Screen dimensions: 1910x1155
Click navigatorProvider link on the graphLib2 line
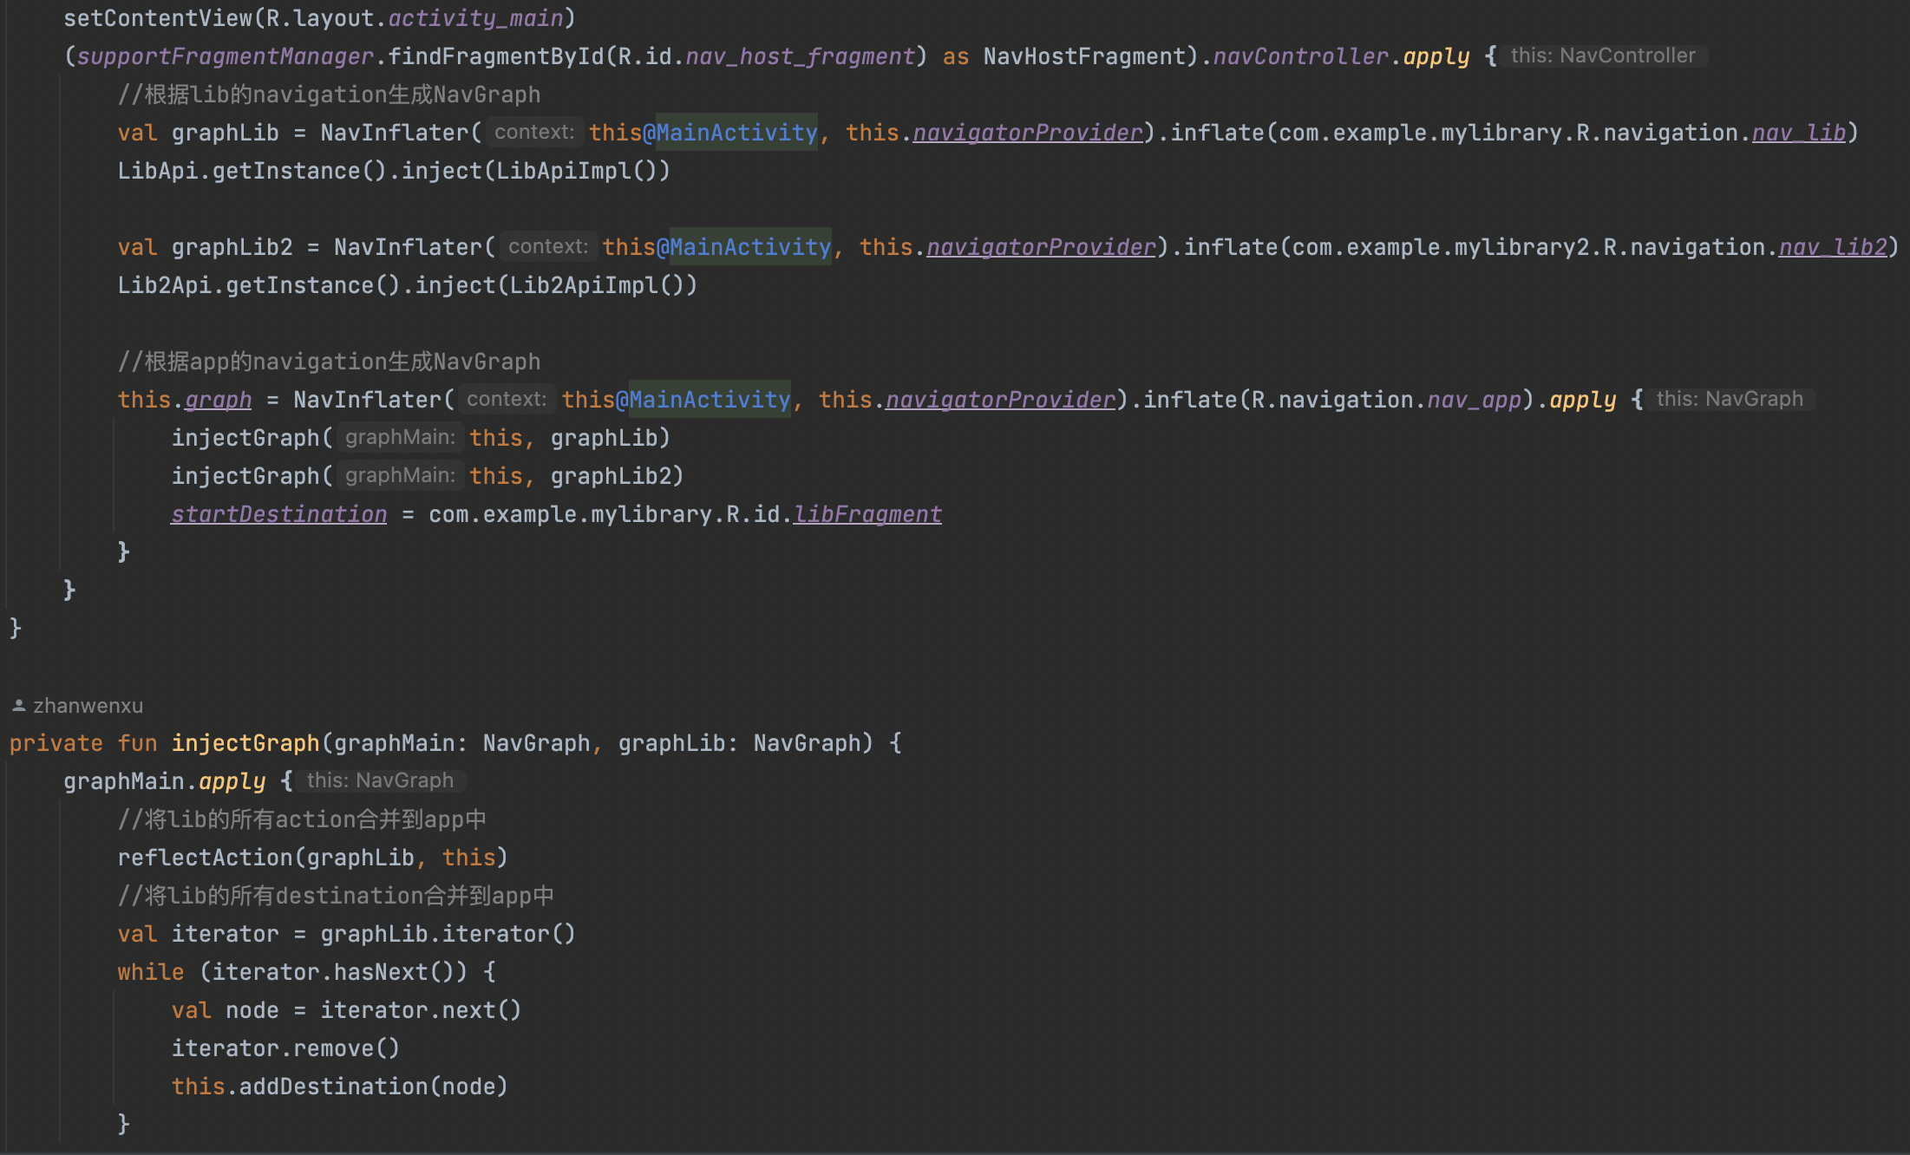(1041, 246)
